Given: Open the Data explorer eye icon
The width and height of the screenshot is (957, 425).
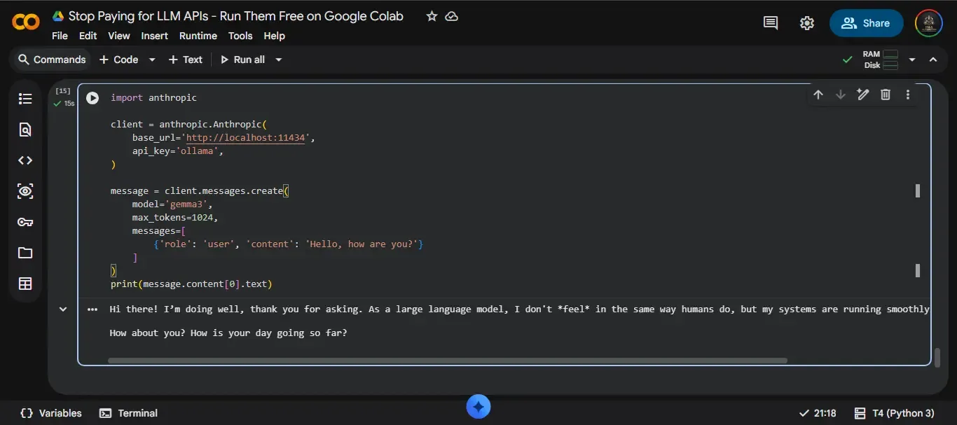Looking at the screenshot, I should pyautogui.click(x=25, y=191).
